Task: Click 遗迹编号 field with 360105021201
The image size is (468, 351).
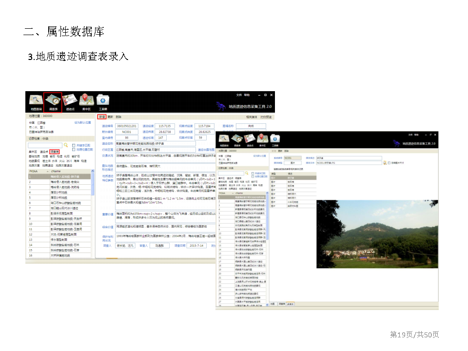Action: [127, 126]
